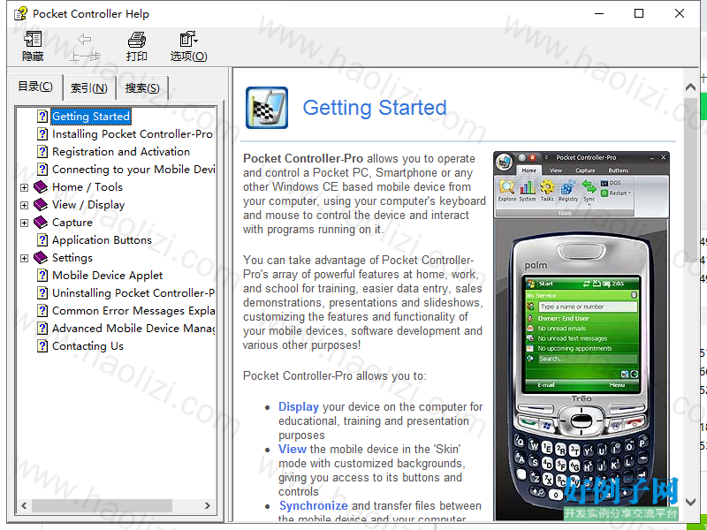707x530 pixels.
Task: Click the Hide (隐藏) toolbar icon
Action: (x=33, y=39)
